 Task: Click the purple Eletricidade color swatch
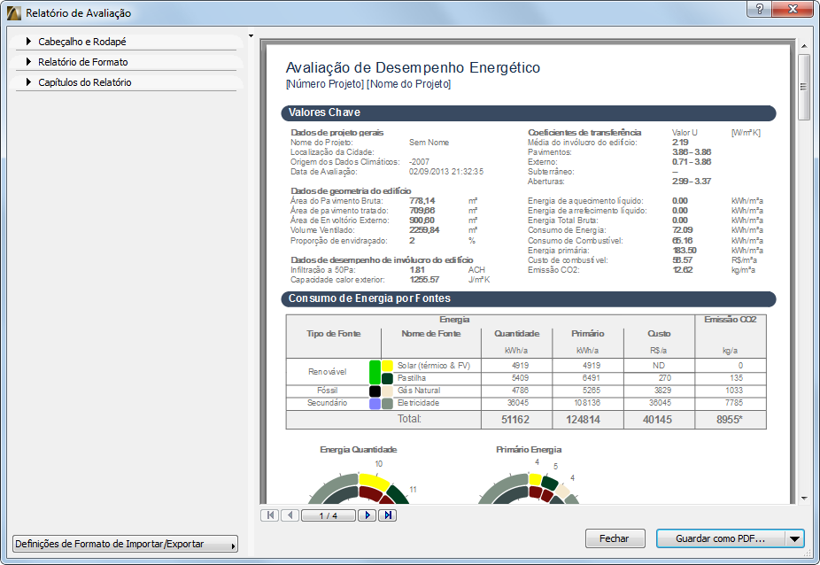[x=375, y=403]
